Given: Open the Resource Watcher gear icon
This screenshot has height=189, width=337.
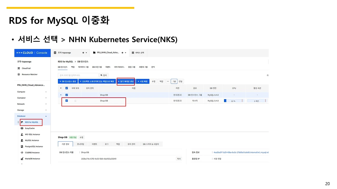Looking at the screenshot, I should [19, 74].
